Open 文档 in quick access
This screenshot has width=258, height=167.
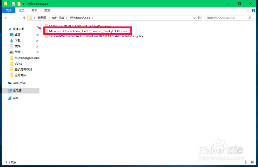pyautogui.click(x=18, y=46)
